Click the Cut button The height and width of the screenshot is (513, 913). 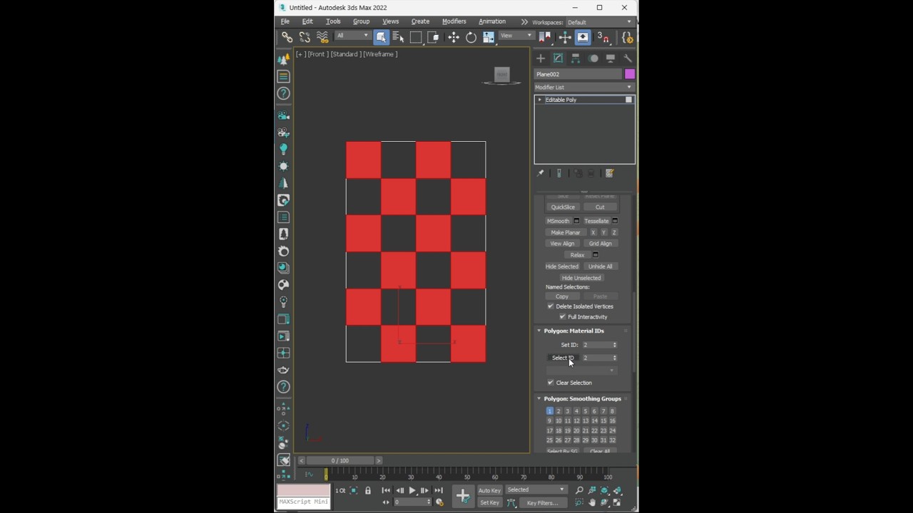[600, 207]
